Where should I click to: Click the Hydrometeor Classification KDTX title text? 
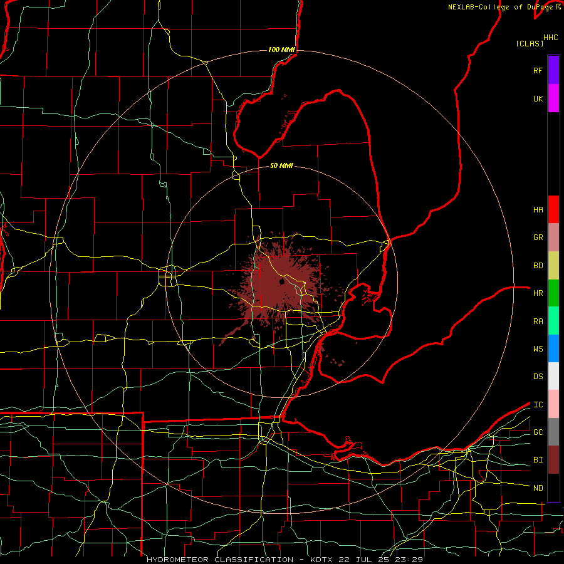(285, 560)
